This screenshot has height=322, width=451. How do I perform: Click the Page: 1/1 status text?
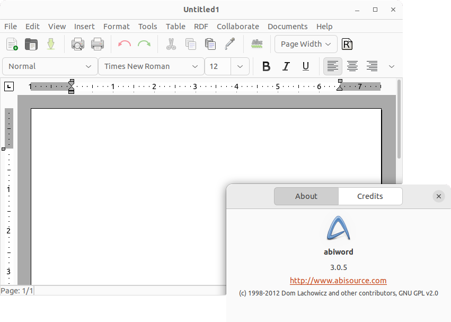[17, 291]
